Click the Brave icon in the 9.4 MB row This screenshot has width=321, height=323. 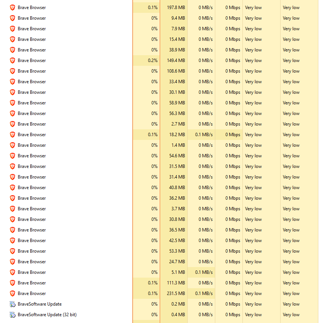tap(12, 18)
